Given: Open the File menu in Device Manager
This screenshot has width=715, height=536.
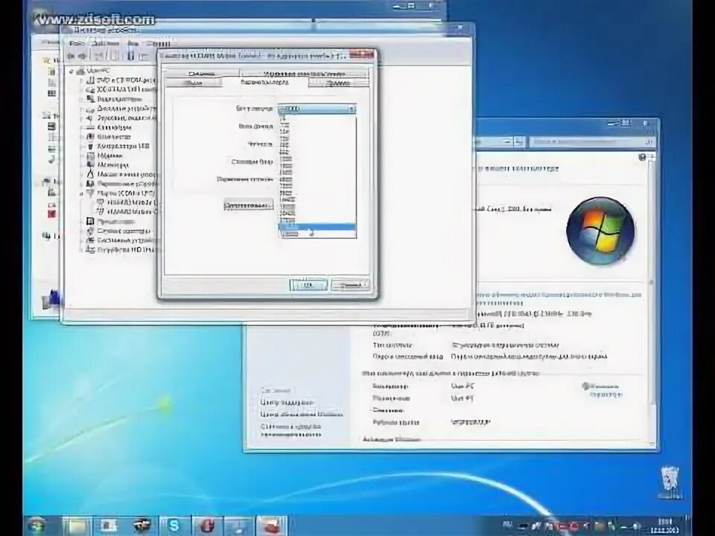Looking at the screenshot, I should pos(77,44).
